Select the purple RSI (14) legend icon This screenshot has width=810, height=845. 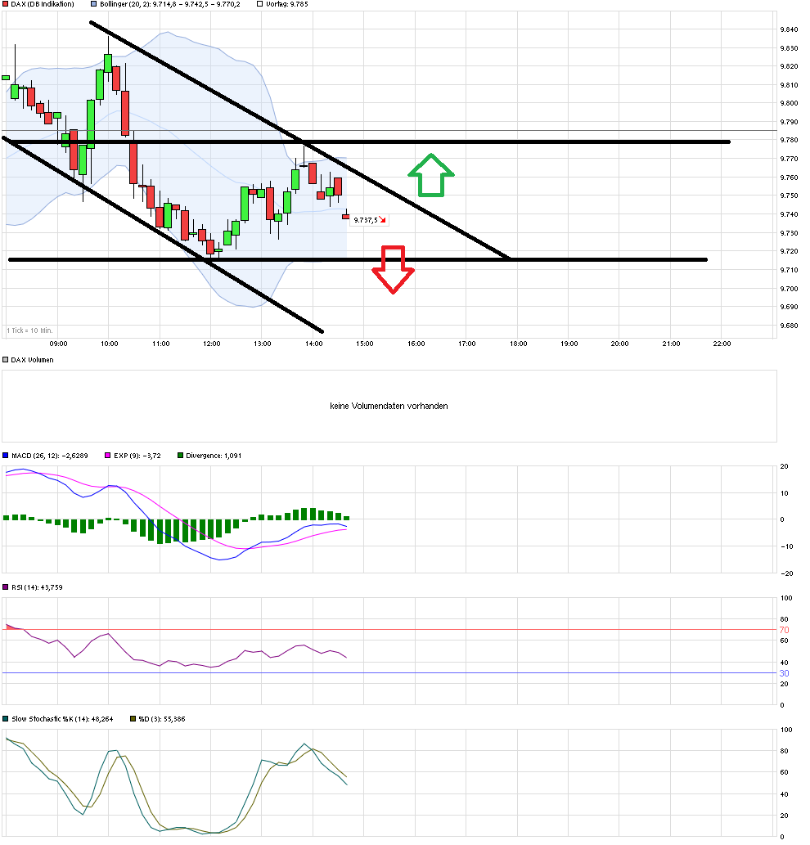pos(4,587)
